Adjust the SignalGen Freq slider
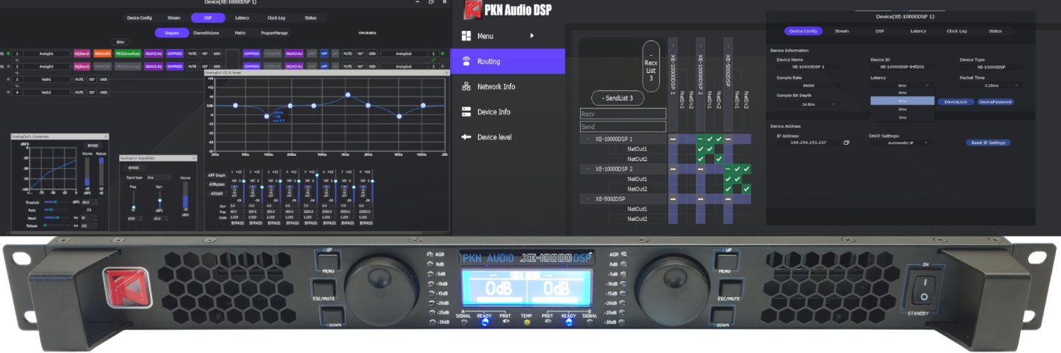 pos(134,200)
